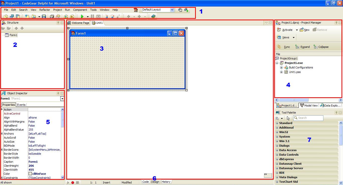Screen dimensions: 343x185
Task: Click the Object Inspector vertical scrollbar
Action: (63, 143)
